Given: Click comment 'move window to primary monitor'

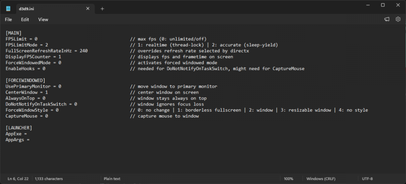Looking at the screenshot, I should tap(173, 87).
